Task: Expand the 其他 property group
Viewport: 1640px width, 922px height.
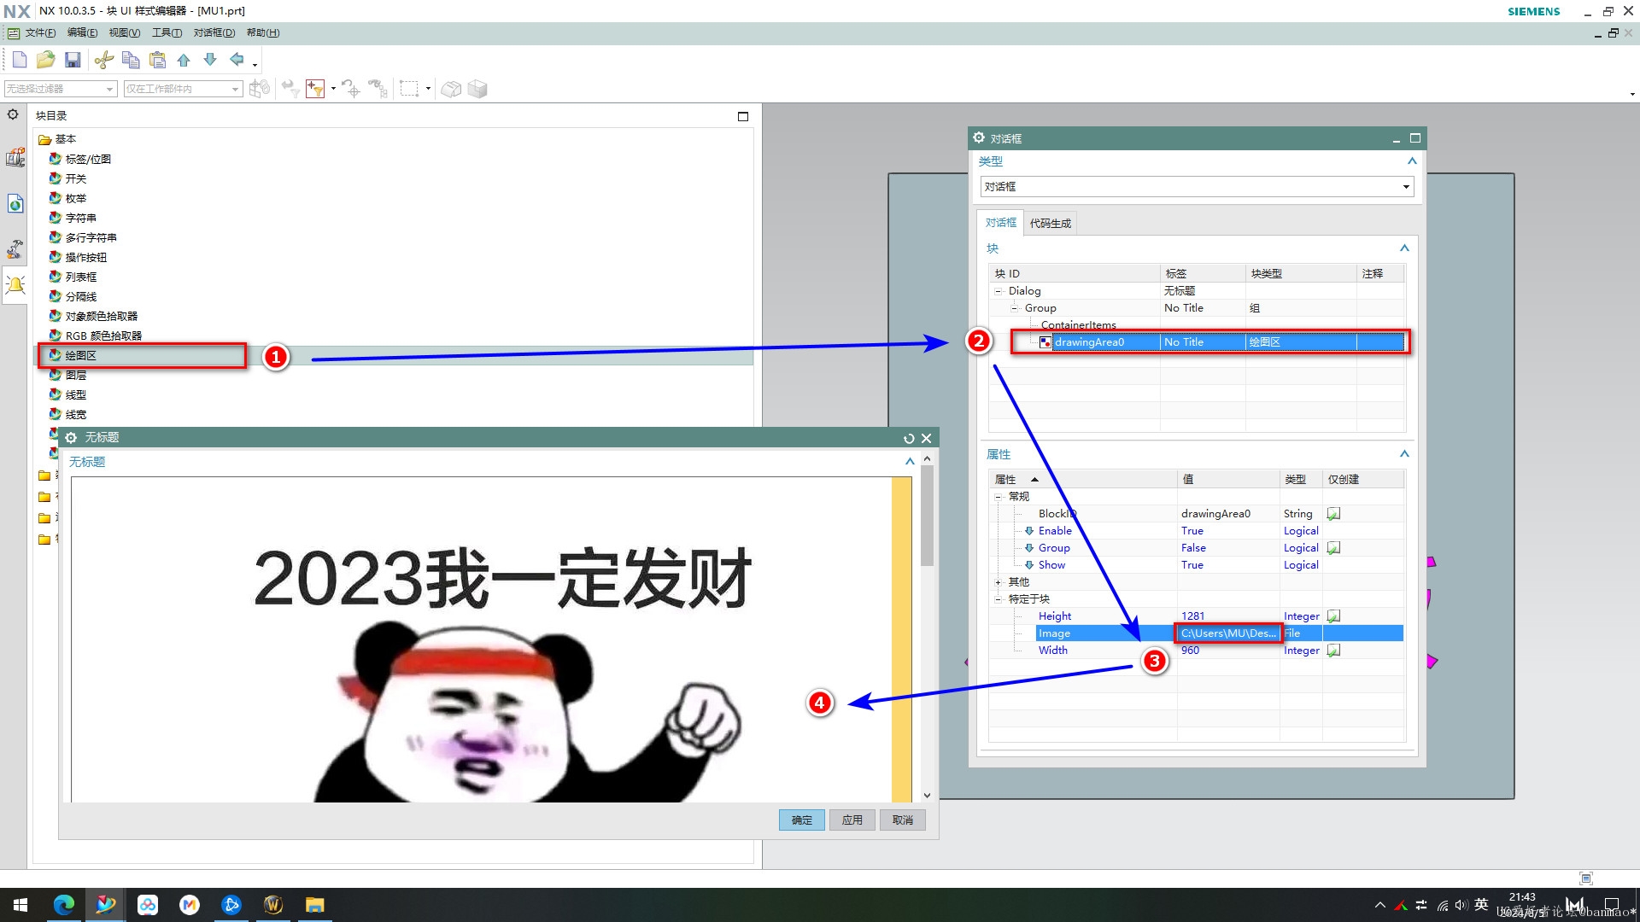Action: coord(998,582)
